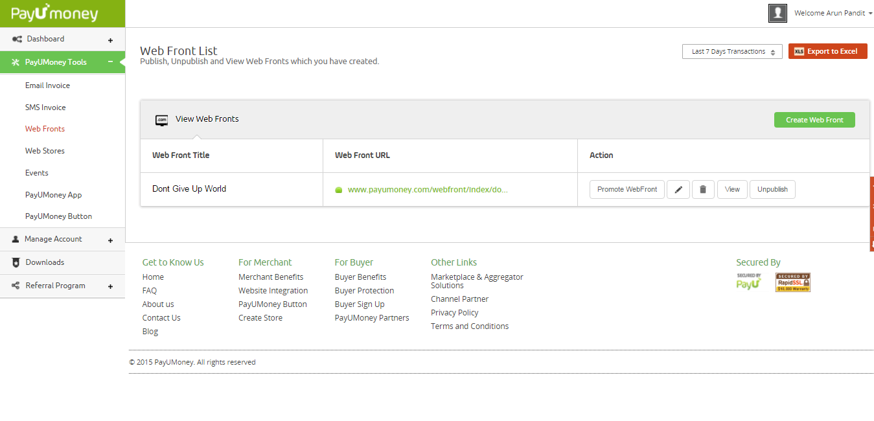The width and height of the screenshot is (874, 421).
Task: Click the Merchant Benefits footer link
Action: point(271,277)
